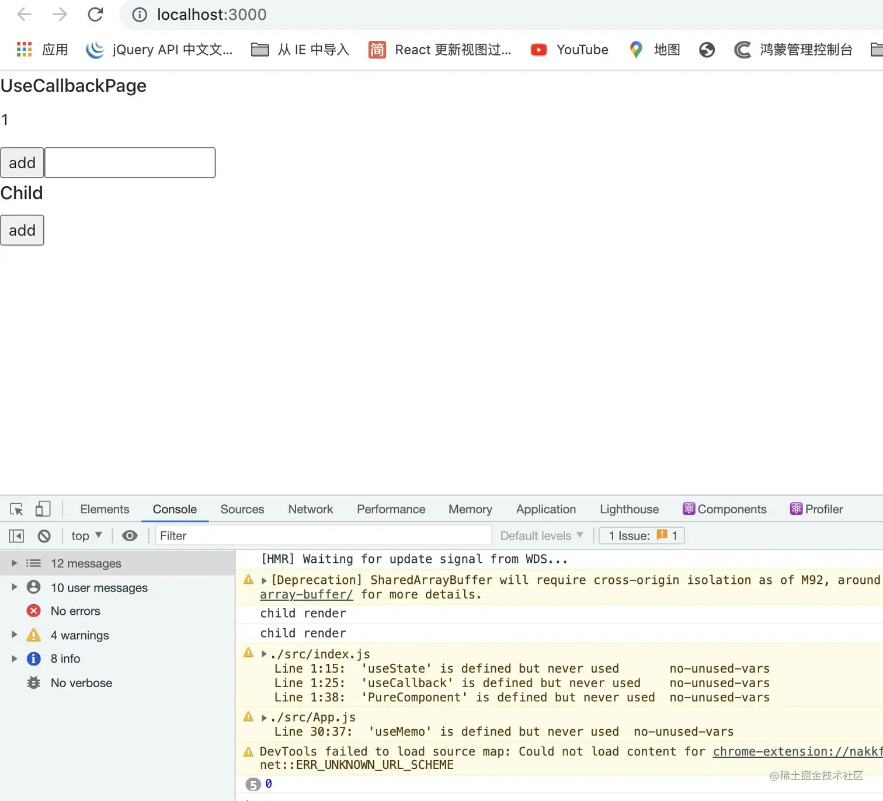The height and width of the screenshot is (801, 883).
Task: Reload the page with the refresh icon
Action: (x=95, y=14)
